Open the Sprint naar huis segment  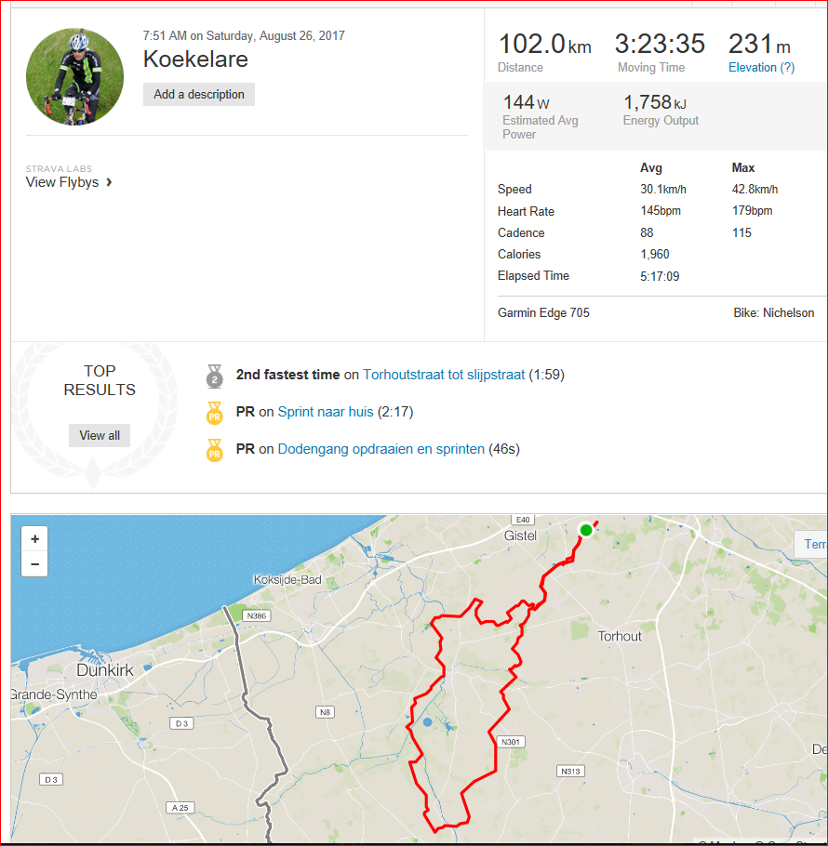click(x=326, y=412)
